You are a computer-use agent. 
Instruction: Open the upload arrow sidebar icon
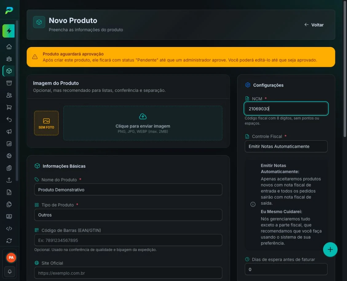pos(9,180)
